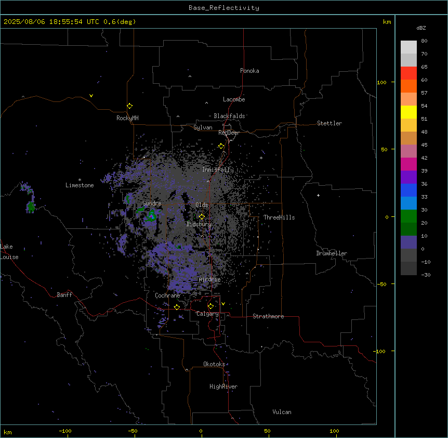Click the yellow diamond marker below RedDeer
The height and width of the screenshot is (438, 448).
pyautogui.click(x=221, y=146)
